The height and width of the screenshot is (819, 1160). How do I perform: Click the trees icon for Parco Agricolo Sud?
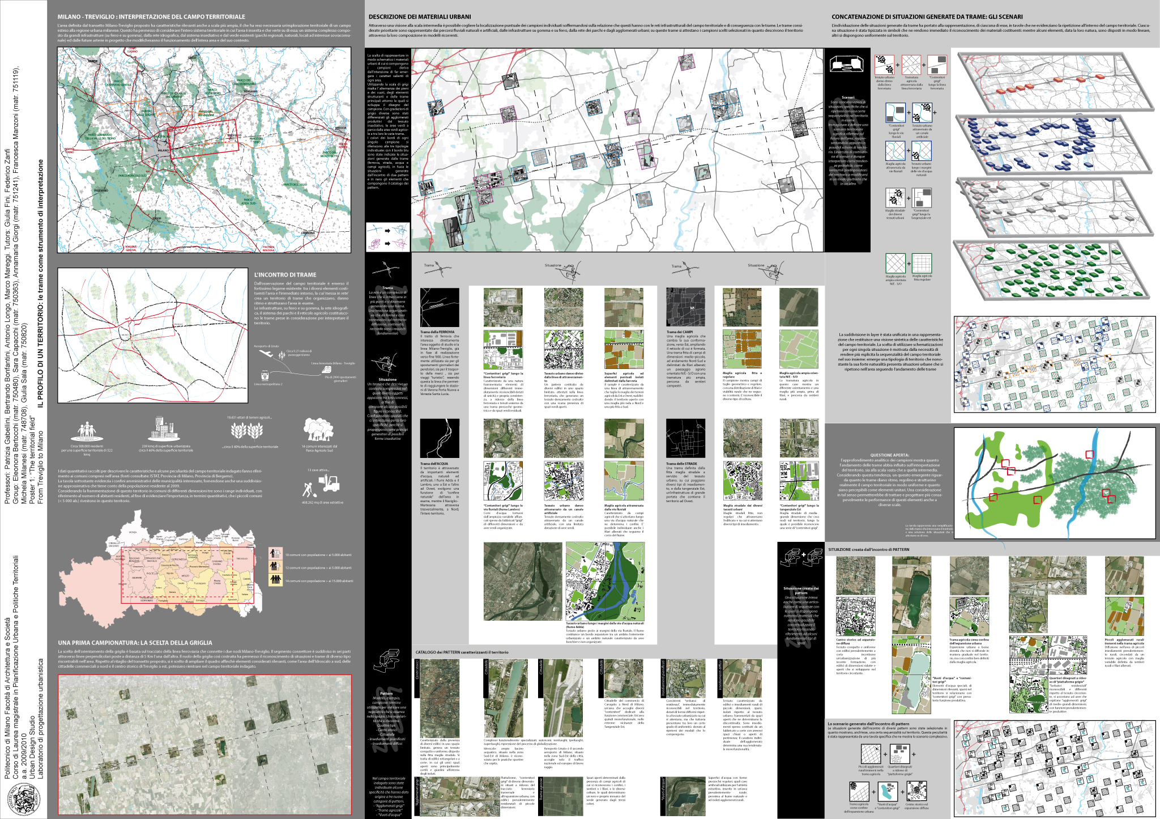pos(318,429)
